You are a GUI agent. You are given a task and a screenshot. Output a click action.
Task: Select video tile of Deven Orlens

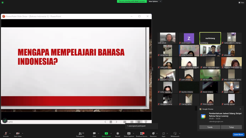pyautogui.click(x=210, y=87)
